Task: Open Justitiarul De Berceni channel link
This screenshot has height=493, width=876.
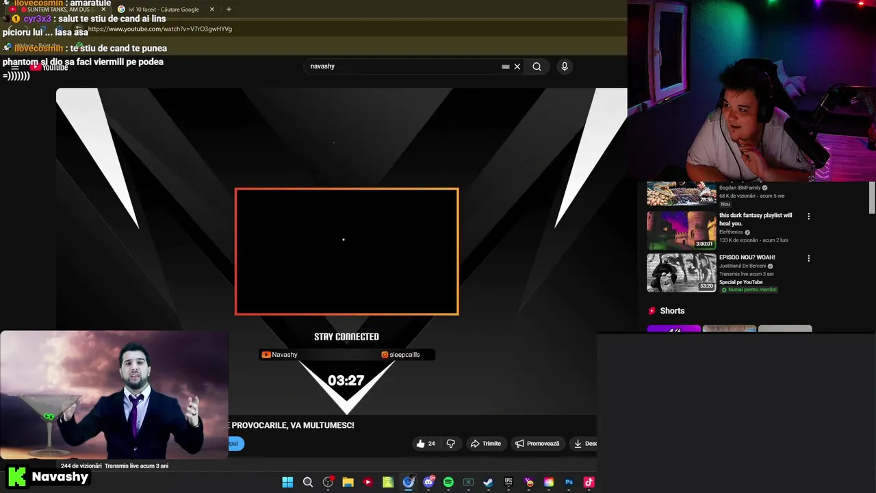Action: coord(742,266)
